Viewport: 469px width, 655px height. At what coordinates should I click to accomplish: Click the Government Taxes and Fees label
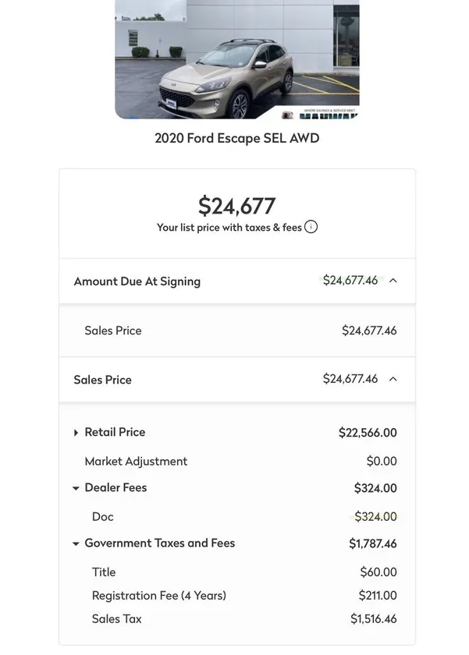coord(159,543)
